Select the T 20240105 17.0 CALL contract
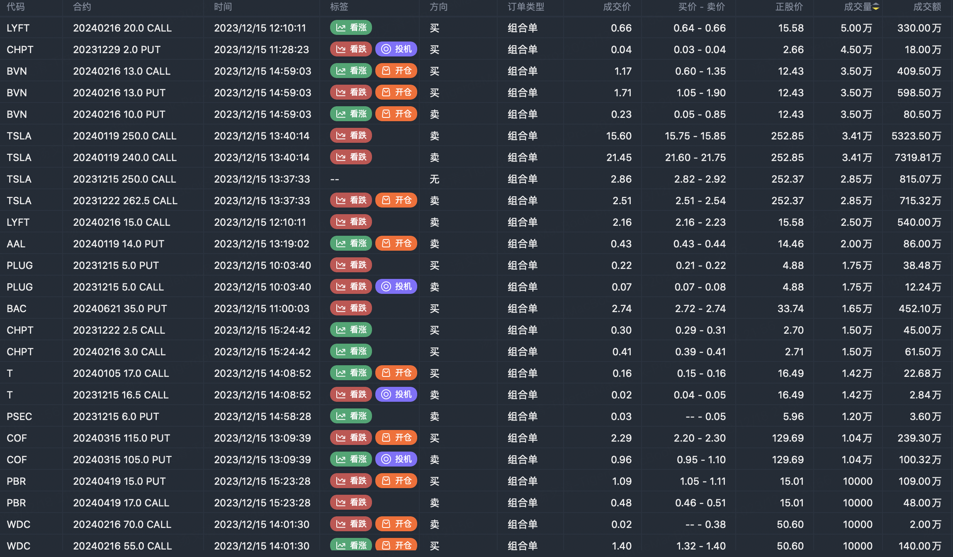This screenshot has height=557, width=953. 121,373
